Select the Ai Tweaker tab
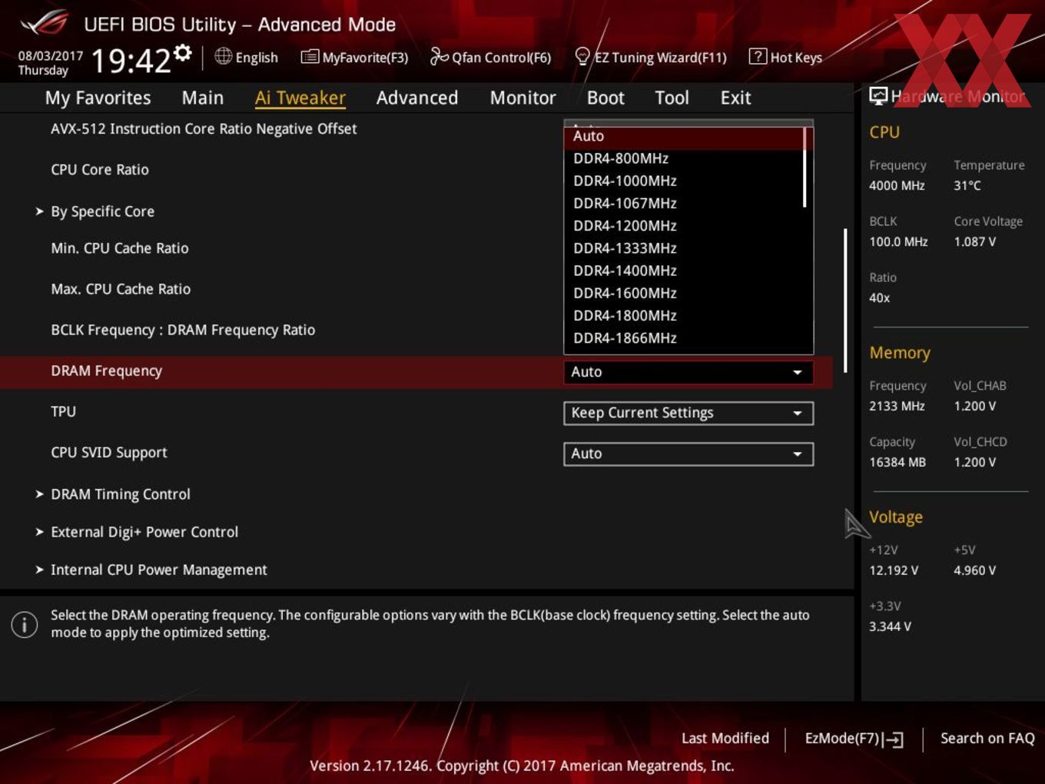The width and height of the screenshot is (1045, 784). [x=300, y=98]
